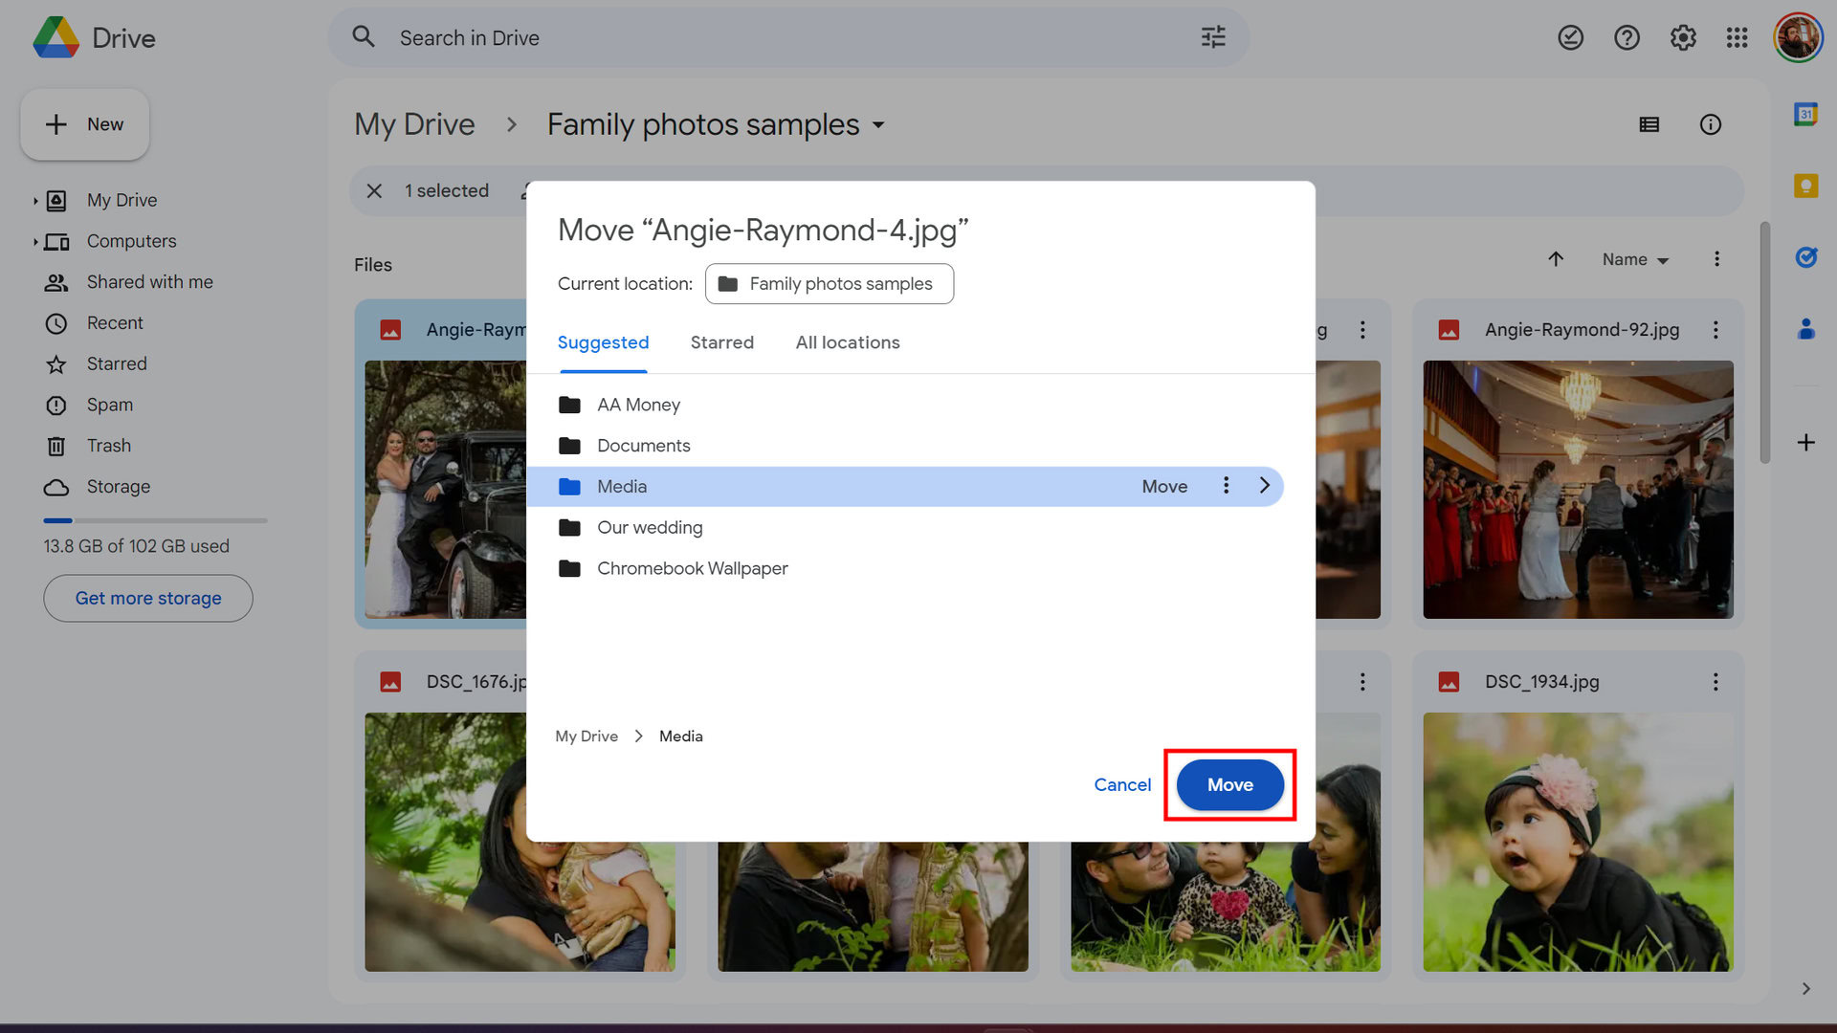Image resolution: width=1837 pixels, height=1033 pixels.
Task: Open Settings gear in Drive header
Action: pyautogui.click(x=1683, y=37)
